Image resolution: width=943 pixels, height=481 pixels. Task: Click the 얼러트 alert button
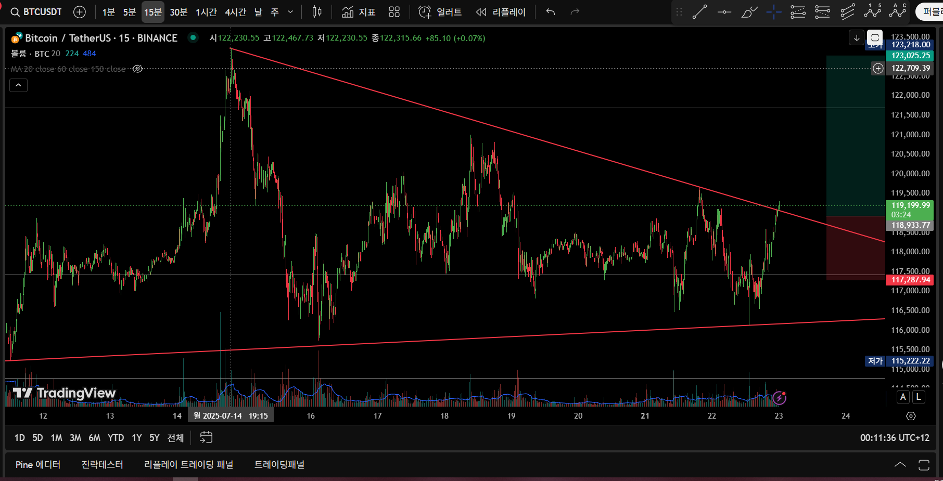click(440, 12)
